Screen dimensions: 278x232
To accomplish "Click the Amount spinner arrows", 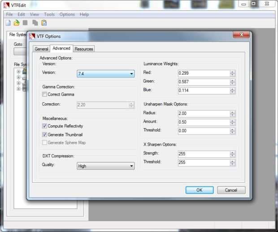I will tap(232, 122).
